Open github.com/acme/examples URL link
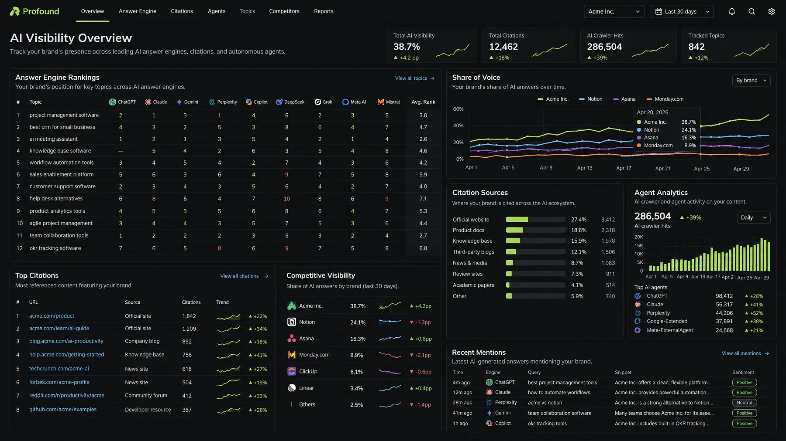The image size is (786, 441). (63, 410)
